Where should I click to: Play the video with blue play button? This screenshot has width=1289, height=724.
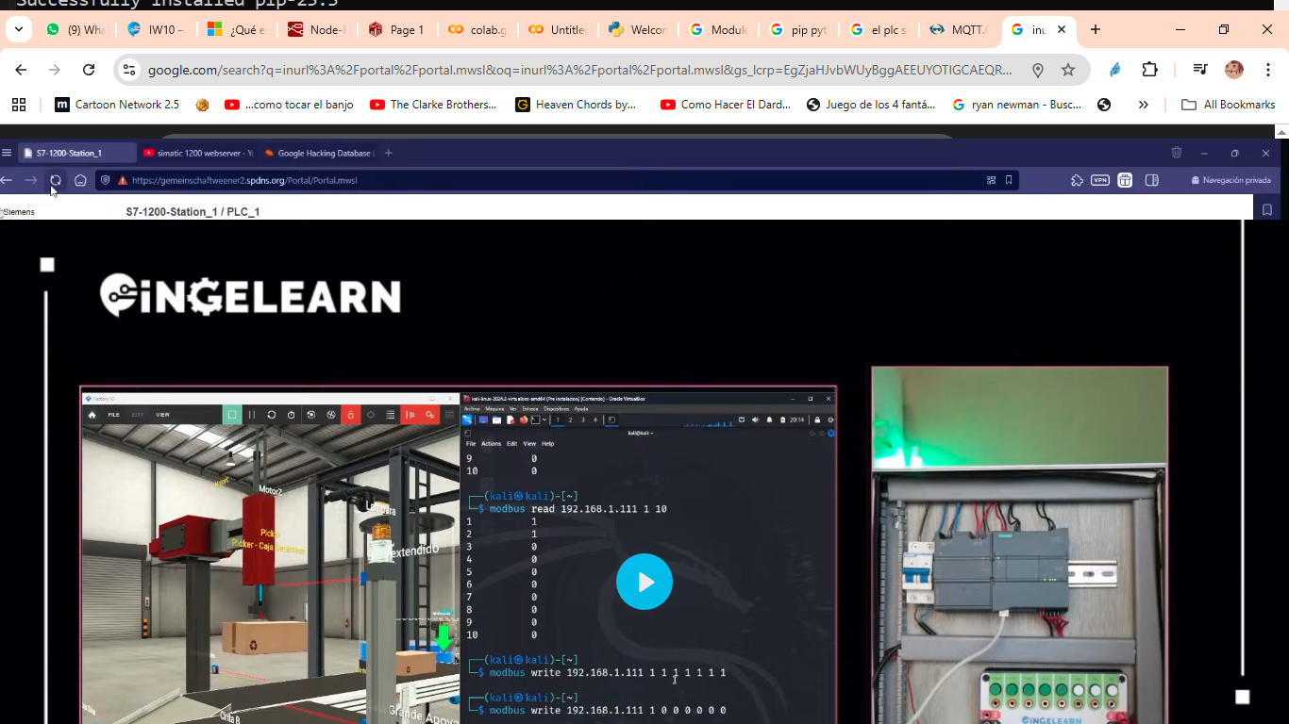click(x=644, y=582)
